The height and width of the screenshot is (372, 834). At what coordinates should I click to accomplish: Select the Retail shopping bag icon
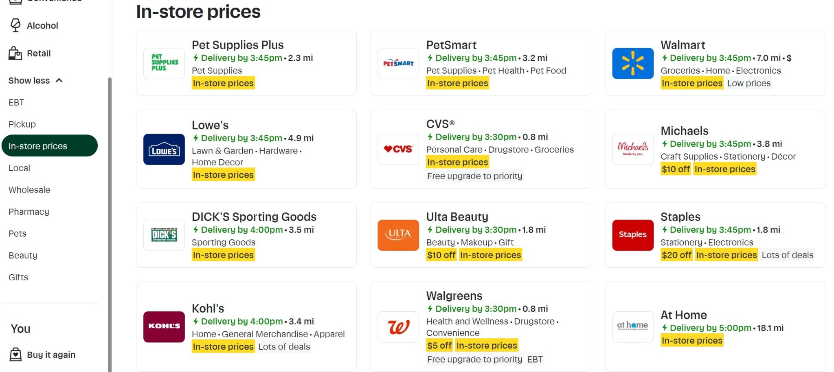tap(15, 53)
